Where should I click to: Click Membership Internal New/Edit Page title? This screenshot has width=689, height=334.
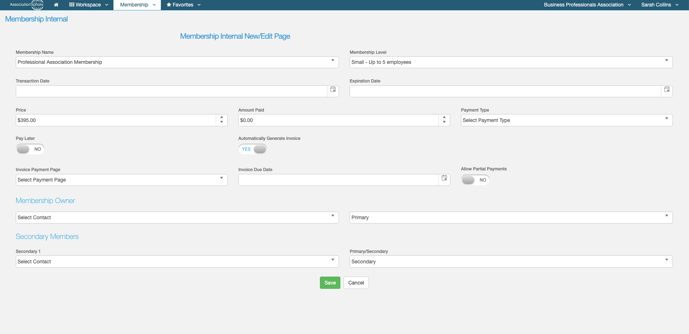[x=235, y=36]
